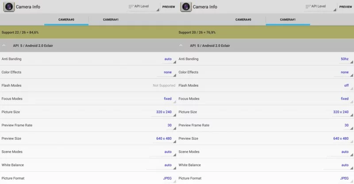Open Preview Size 640 x 480 dropdown, right pane

click(342, 139)
